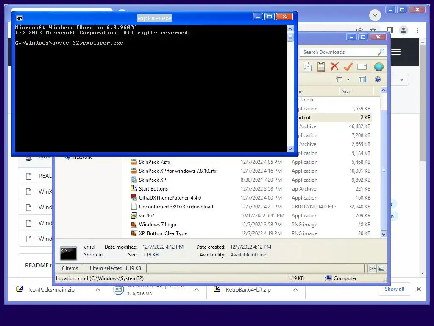Screen dimensions: 434x326
Task: Open the webpage hamburger menu
Action: click(x=396, y=52)
